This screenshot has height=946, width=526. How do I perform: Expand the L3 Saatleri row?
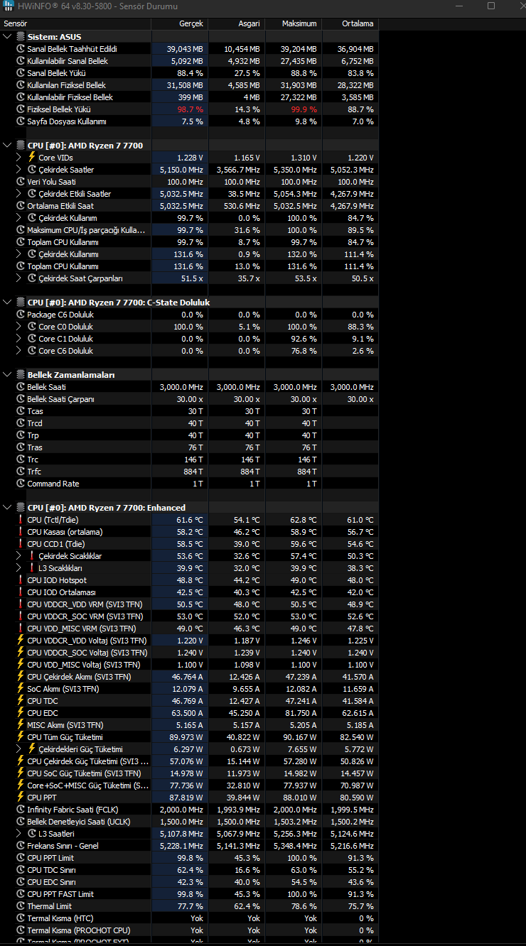click(18, 834)
